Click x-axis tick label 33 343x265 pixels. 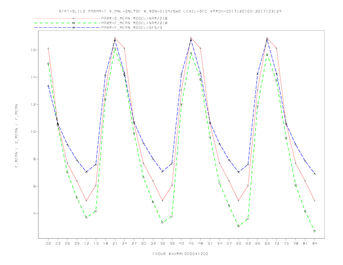click(153, 243)
